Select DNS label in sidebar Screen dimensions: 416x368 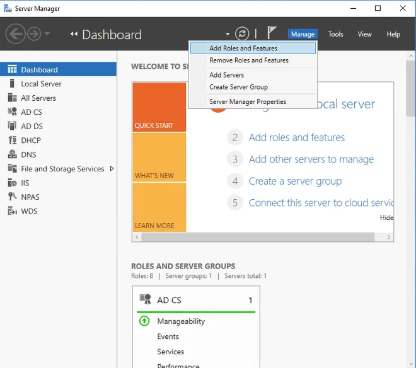click(x=28, y=154)
